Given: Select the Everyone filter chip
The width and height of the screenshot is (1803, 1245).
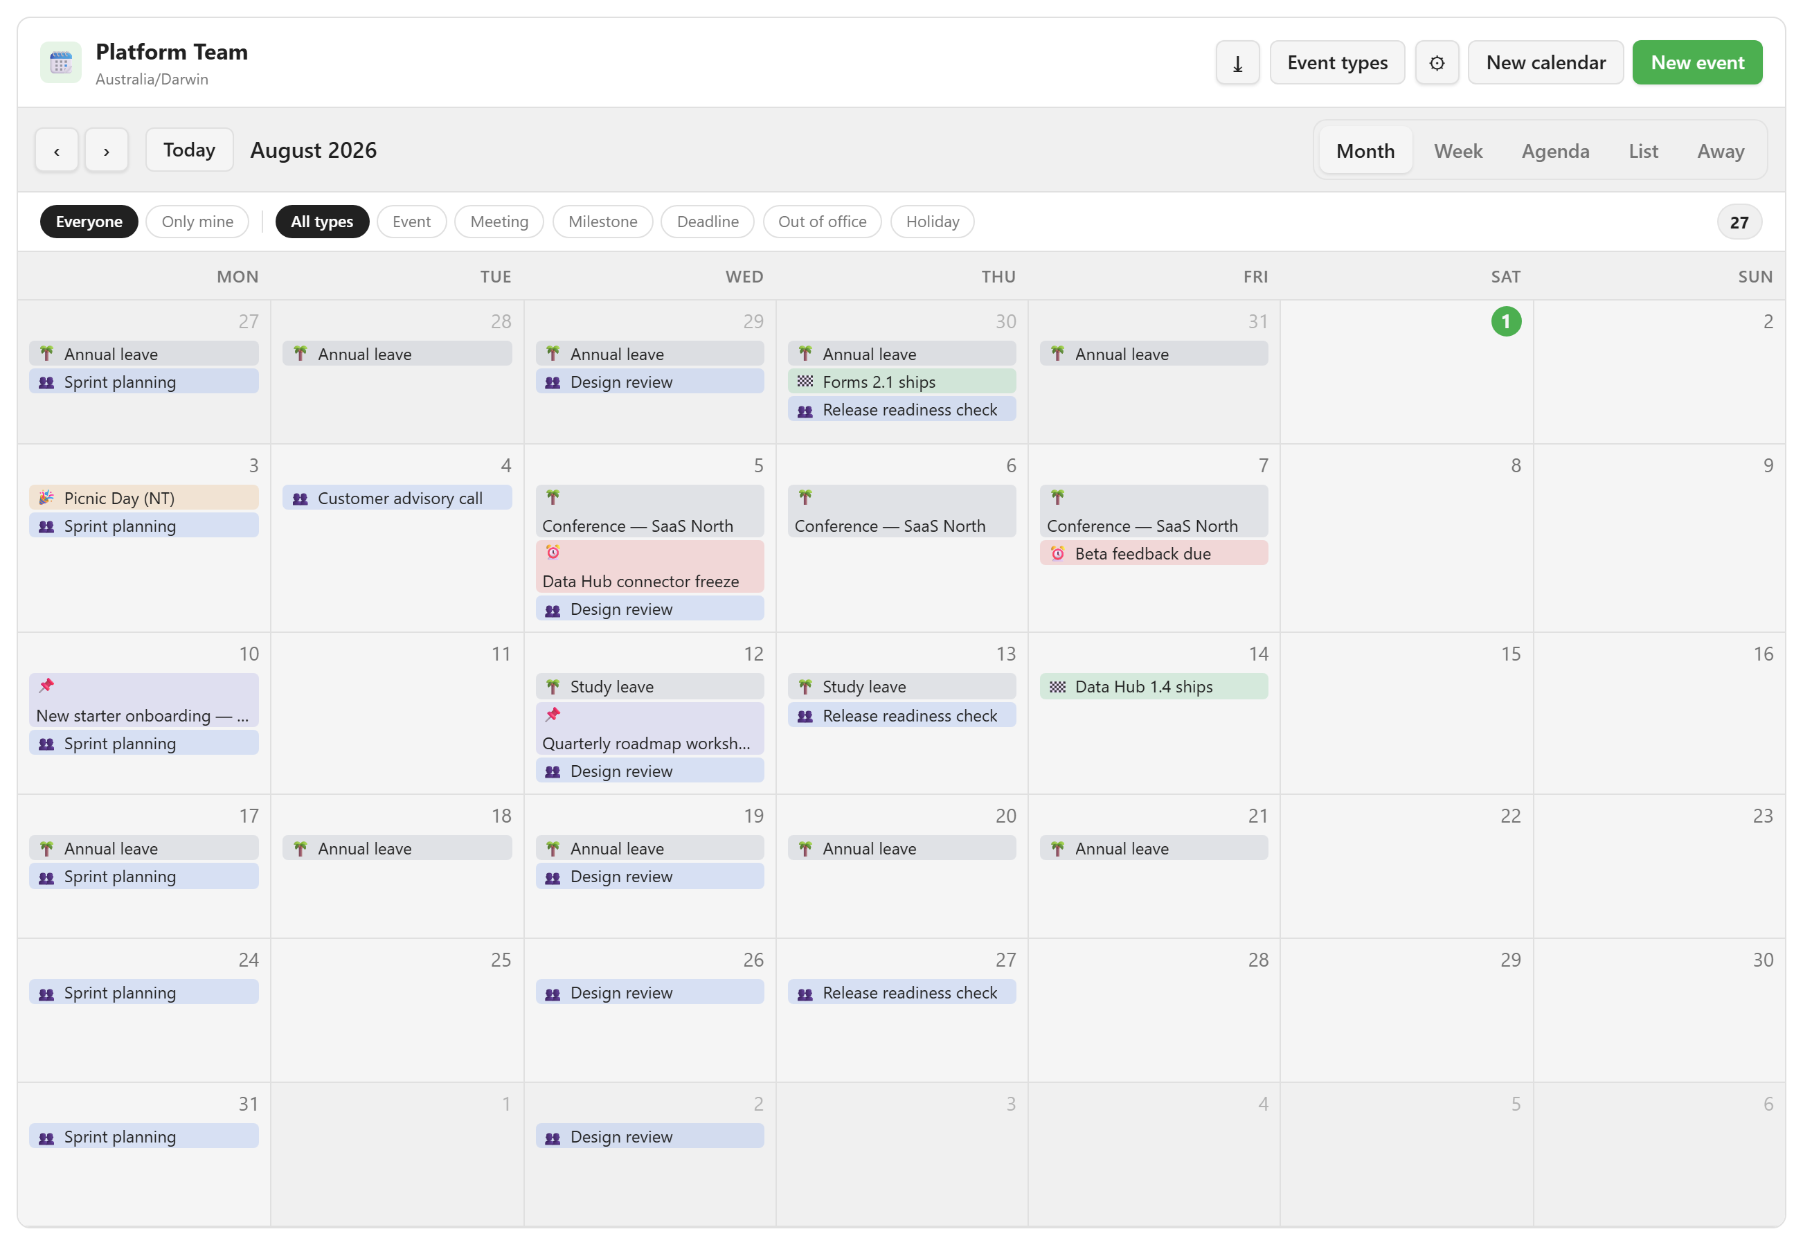Looking at the screenshot, I should 89,222.
